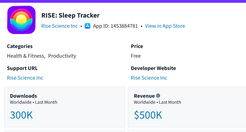Click the Revenue card heading
This screenshot has height=132, width=246.
tap(144, 96)
